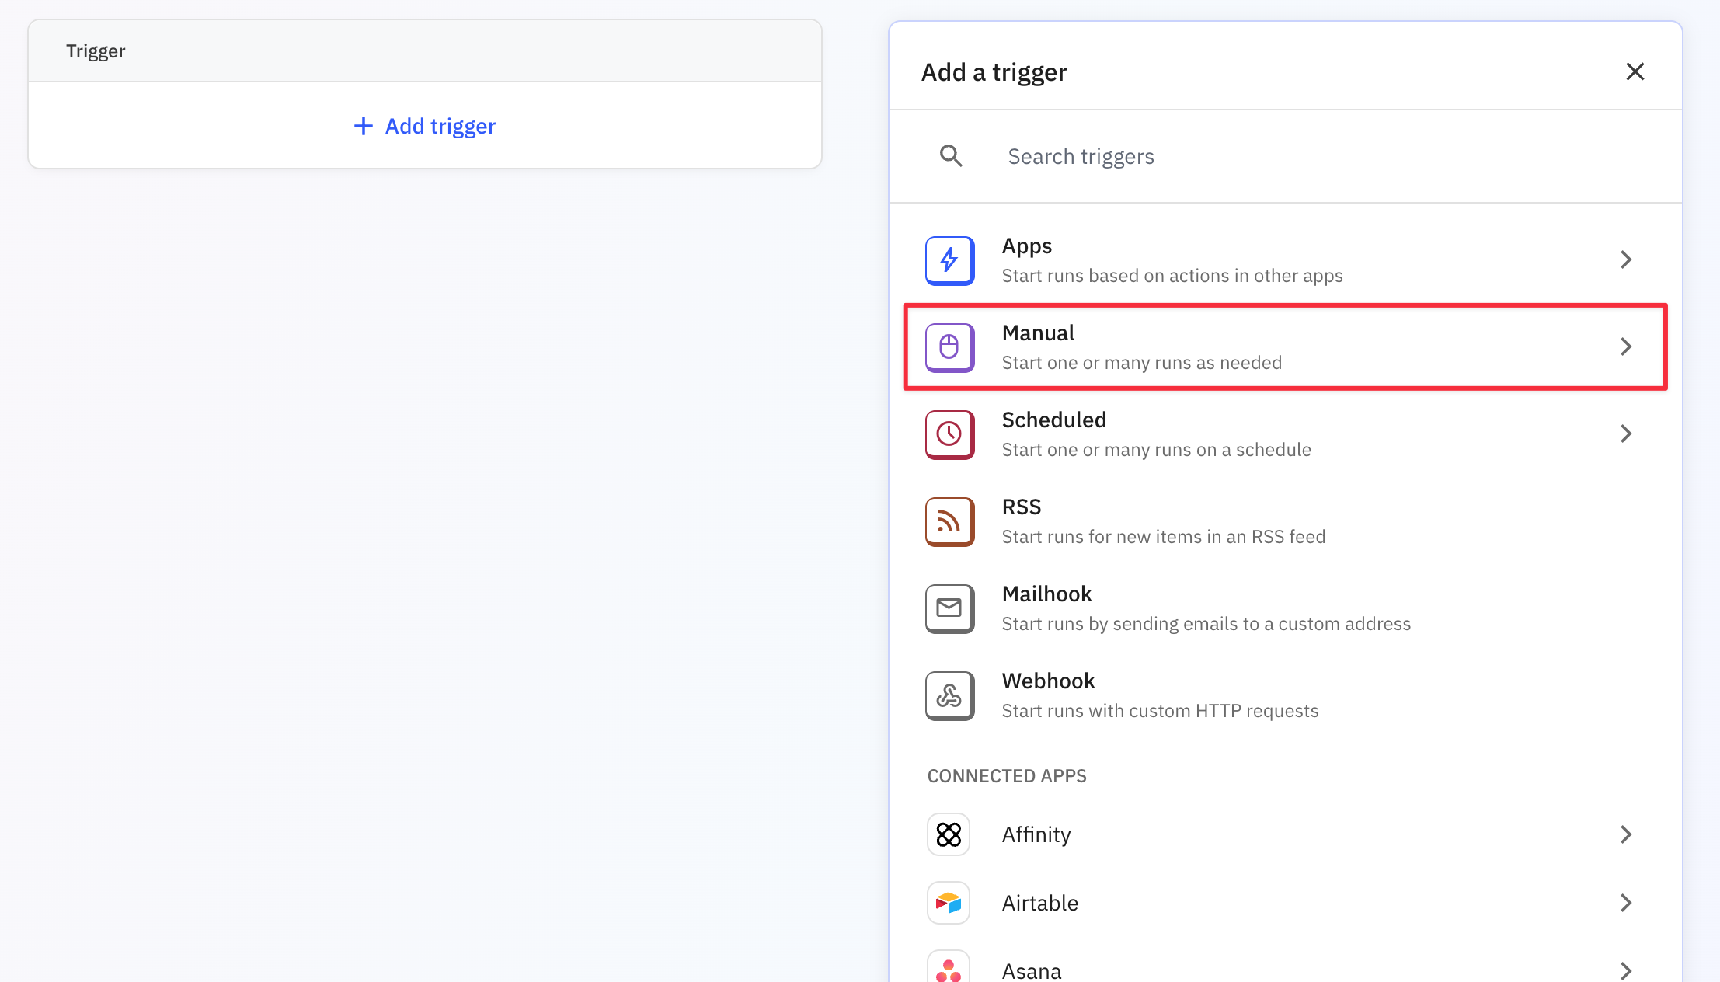This screenshot has height=982, width=1720.
Task: Click the Scheduled clock icon
Action: click(x=949, y=434)
